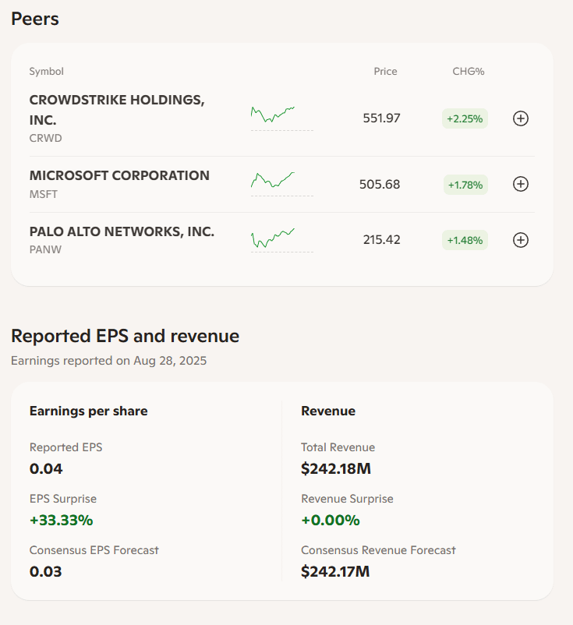
Task: Click the +1.48% change badge
Action: [x=465, y=240]
